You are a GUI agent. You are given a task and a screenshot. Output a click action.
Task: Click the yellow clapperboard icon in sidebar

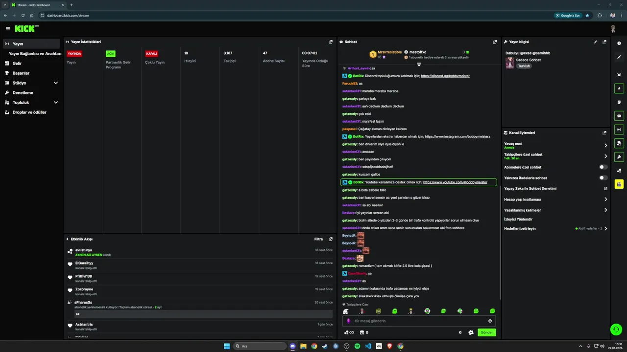tap(619, 184)
